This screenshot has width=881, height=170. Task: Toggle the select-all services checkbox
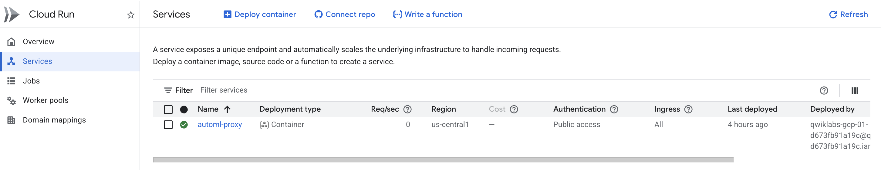click(168, 110)
